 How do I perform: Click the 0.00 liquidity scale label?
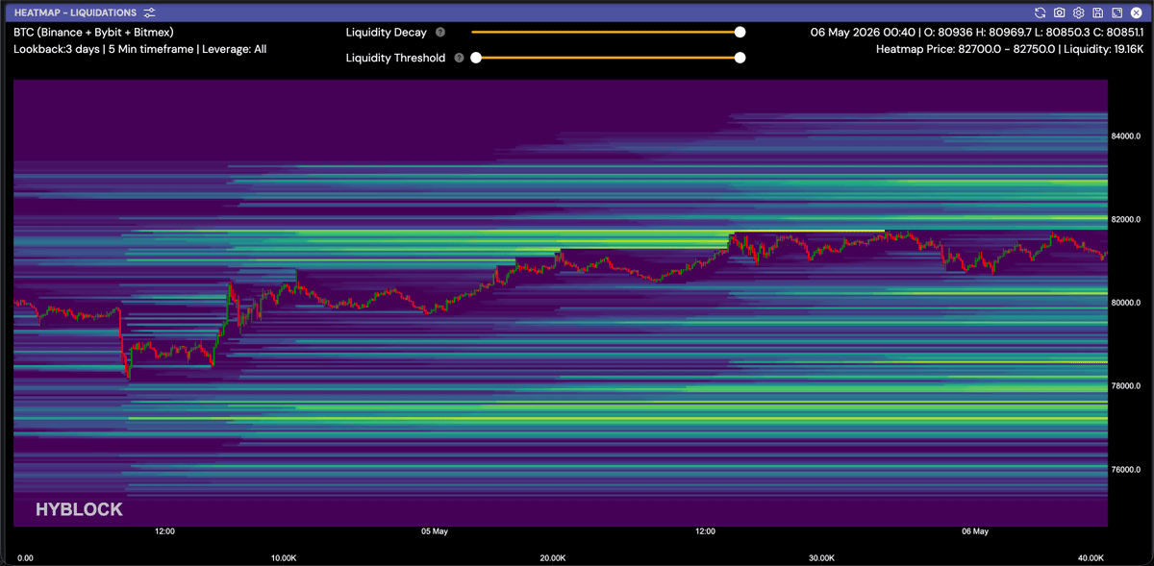26,557
